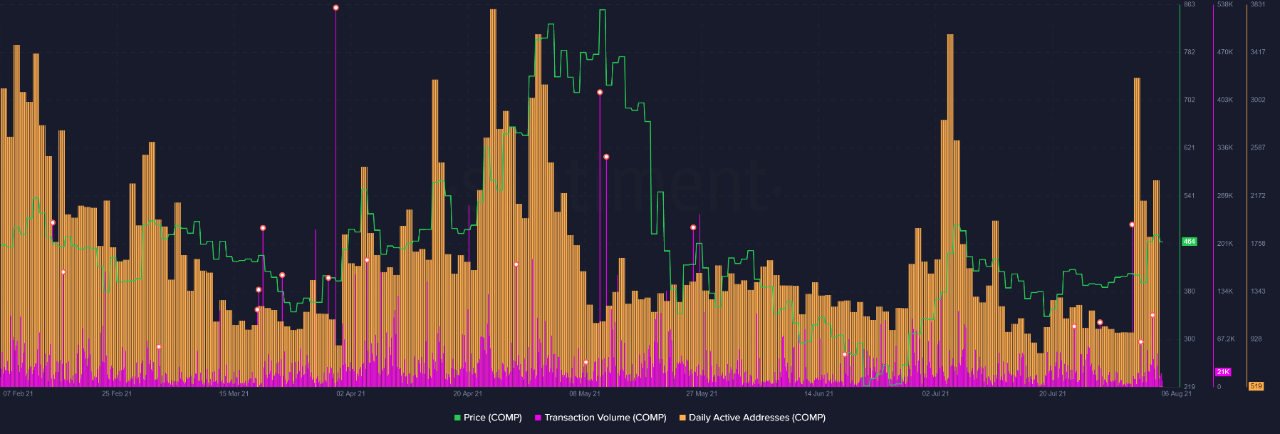Viewport: 1280px width, 434px height.
Task: Click the magenta 21K volume badge
Action: coord(1223,372)
